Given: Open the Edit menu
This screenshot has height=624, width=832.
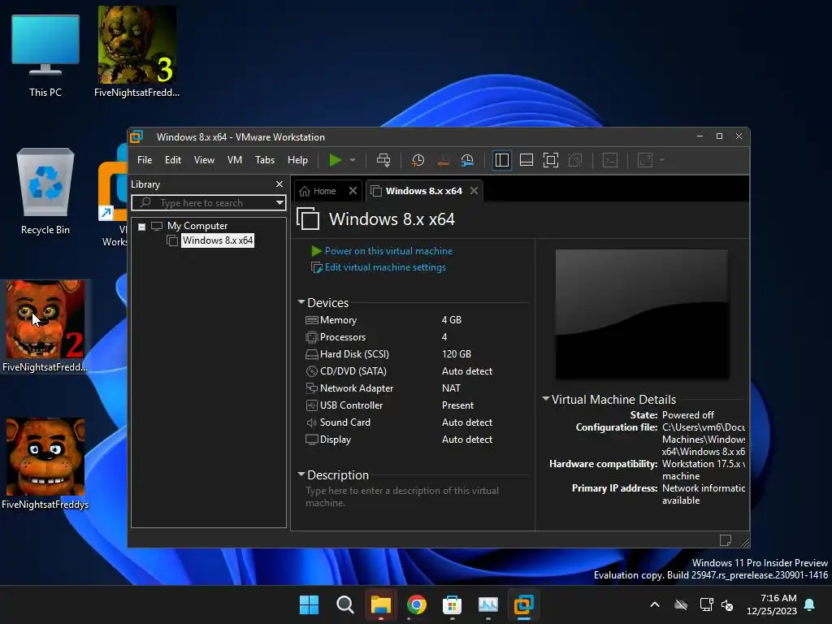Looking at the screenshot, I should [x=173, y=160].
